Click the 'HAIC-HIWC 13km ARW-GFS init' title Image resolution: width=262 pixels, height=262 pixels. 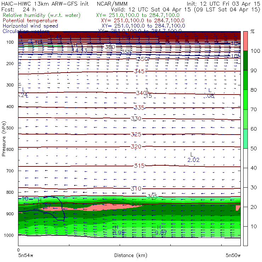(x=45, y=4)
